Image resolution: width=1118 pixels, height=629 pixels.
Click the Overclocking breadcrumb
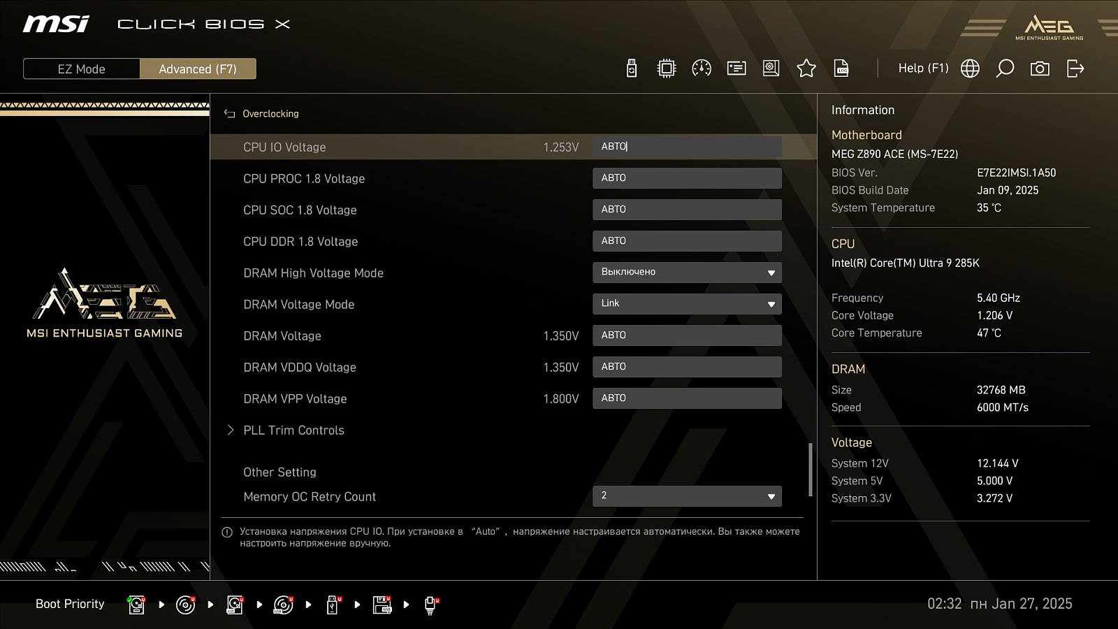(x=270, y=114)
